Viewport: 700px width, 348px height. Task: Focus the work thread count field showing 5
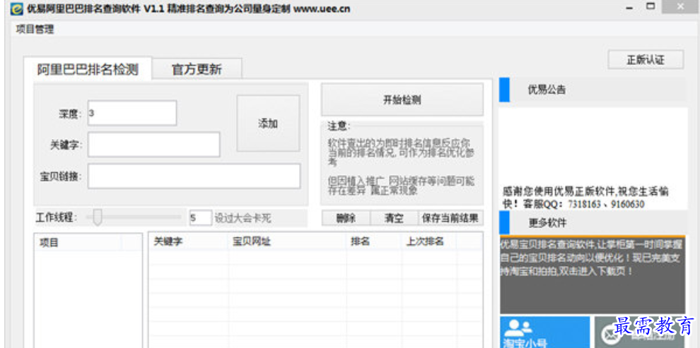point(200,218)
